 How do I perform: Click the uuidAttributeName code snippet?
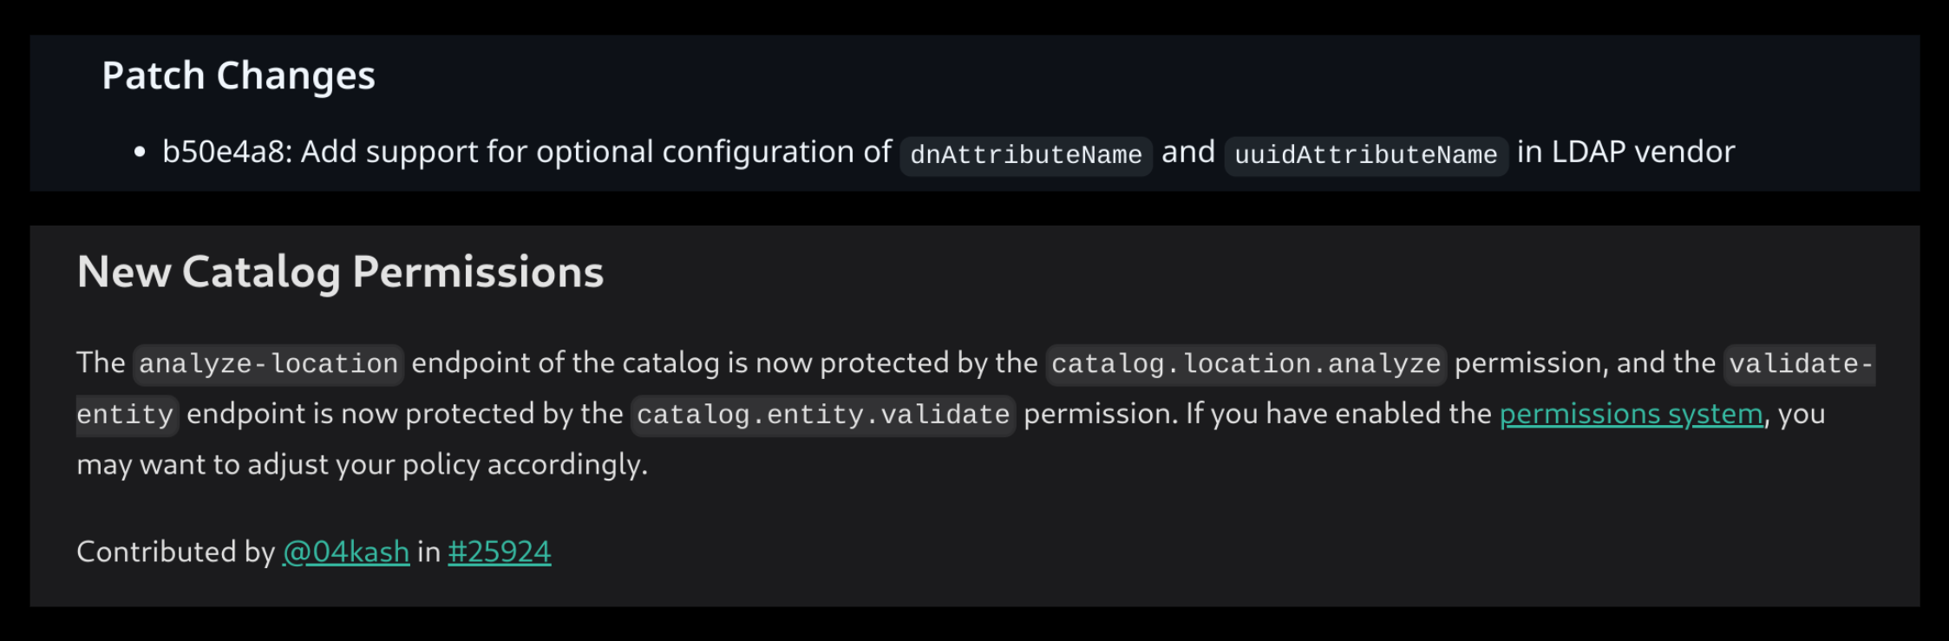click(x=1365, y=155)
